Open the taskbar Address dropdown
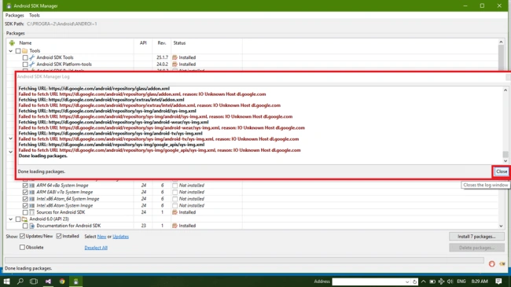The width and height of the screenshot is (511, 287). pyautogui.click(x=407, y=281)
